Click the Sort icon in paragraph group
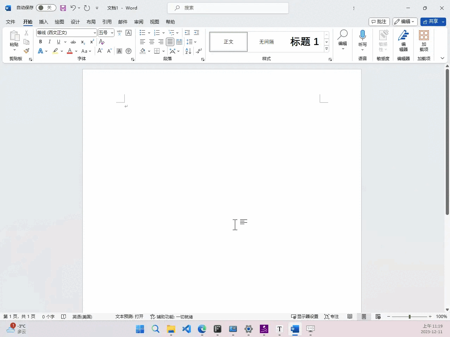 [188, 51]
